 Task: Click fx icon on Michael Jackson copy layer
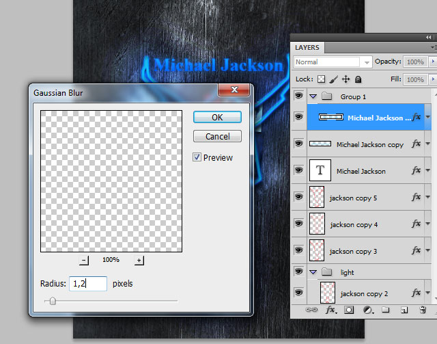(416, 144)
